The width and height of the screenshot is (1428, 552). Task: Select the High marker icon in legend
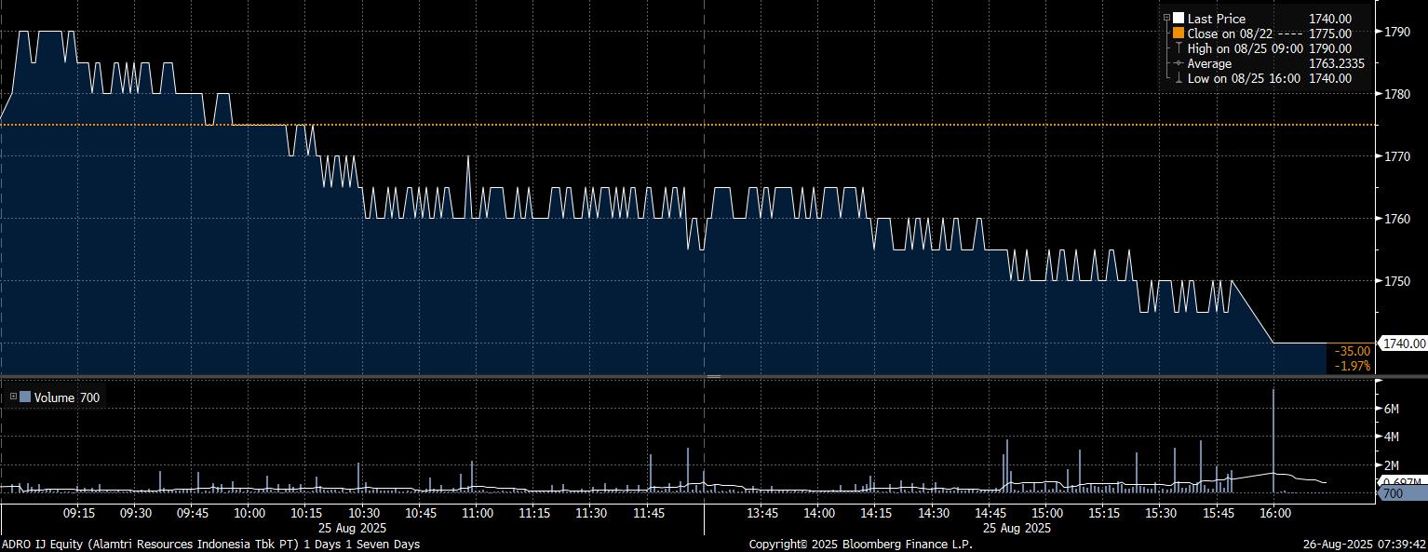1179,48
